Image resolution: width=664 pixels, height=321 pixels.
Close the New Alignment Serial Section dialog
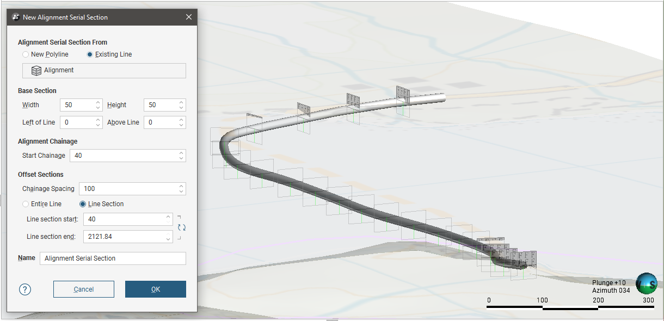188,17
